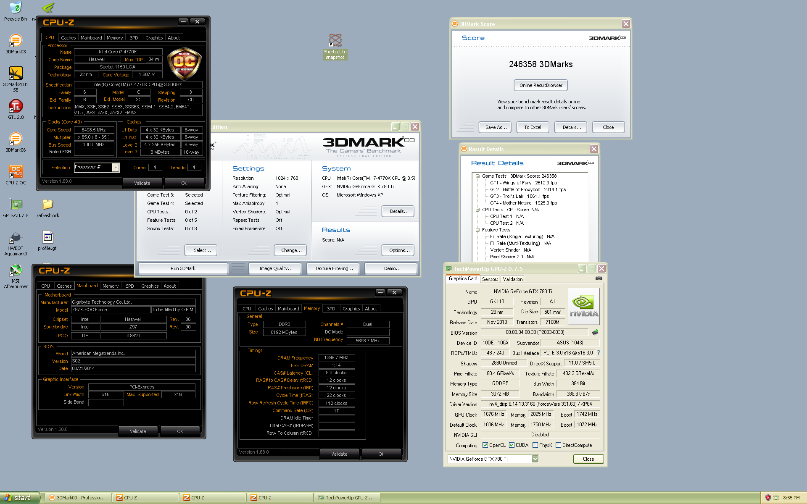Screen dimensions: 807x504
Task: Open the GTL 2.0 desktop icon
Action: pyautogui.click(x=16, y=110)
